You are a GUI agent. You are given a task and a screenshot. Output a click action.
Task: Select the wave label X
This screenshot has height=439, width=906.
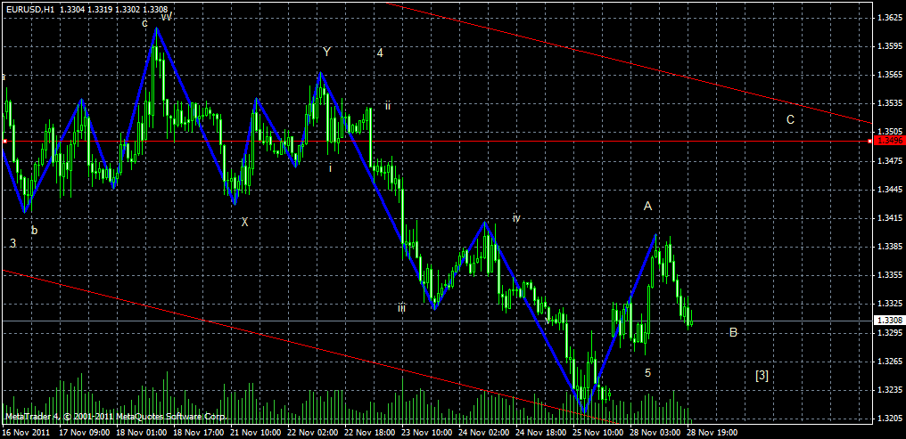[x=245, y=222]
